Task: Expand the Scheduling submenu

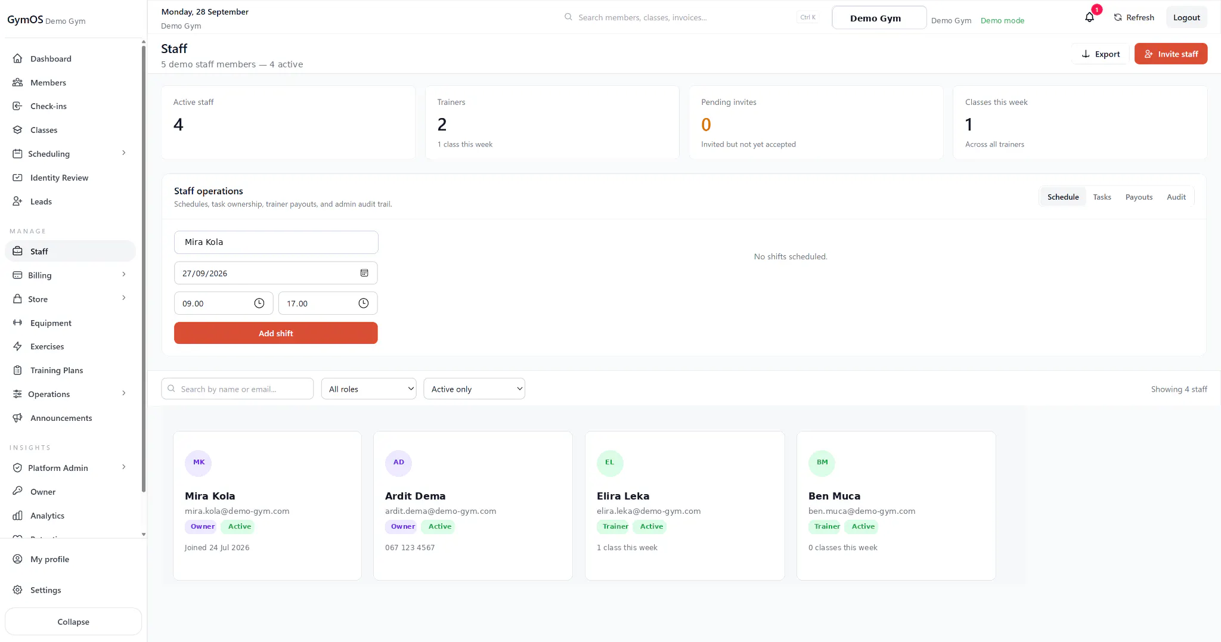Action: tap(123, 153)
